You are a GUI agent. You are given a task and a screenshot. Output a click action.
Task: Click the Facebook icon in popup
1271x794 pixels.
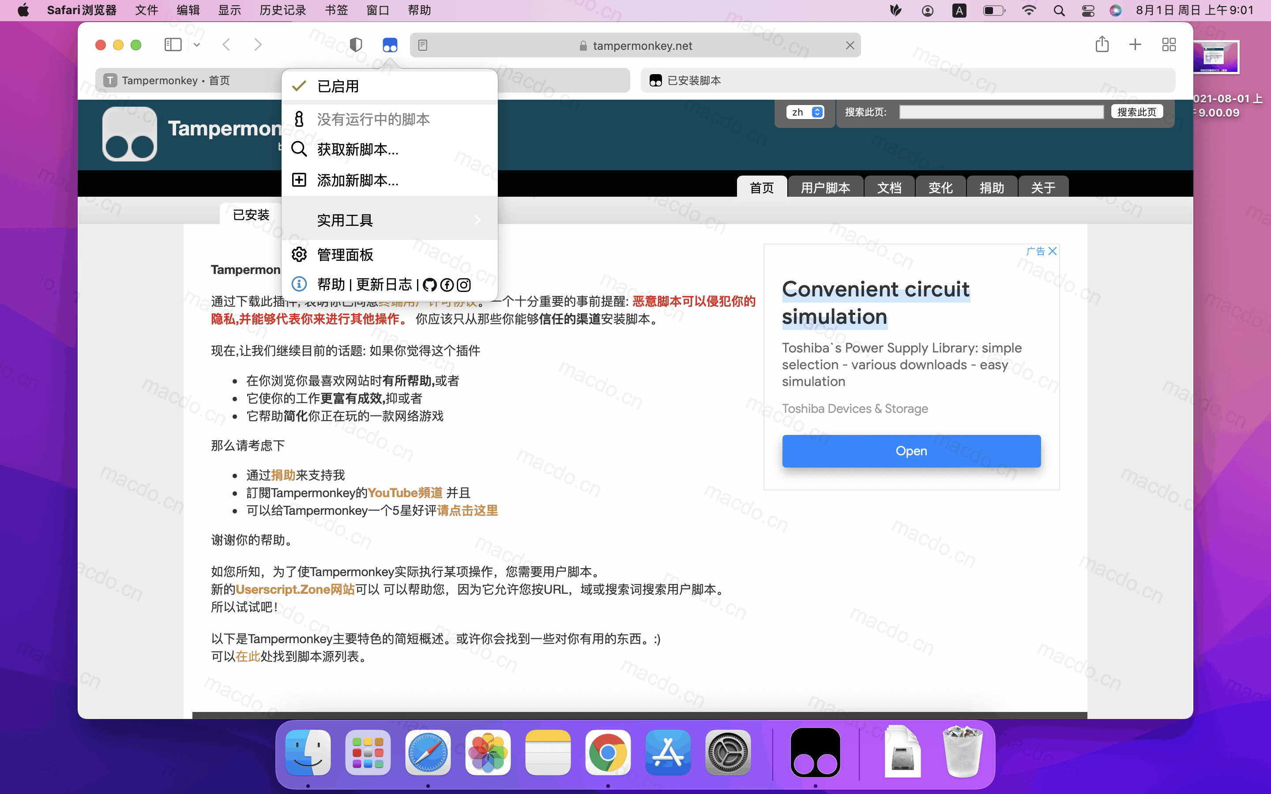(x=447, y=285)
